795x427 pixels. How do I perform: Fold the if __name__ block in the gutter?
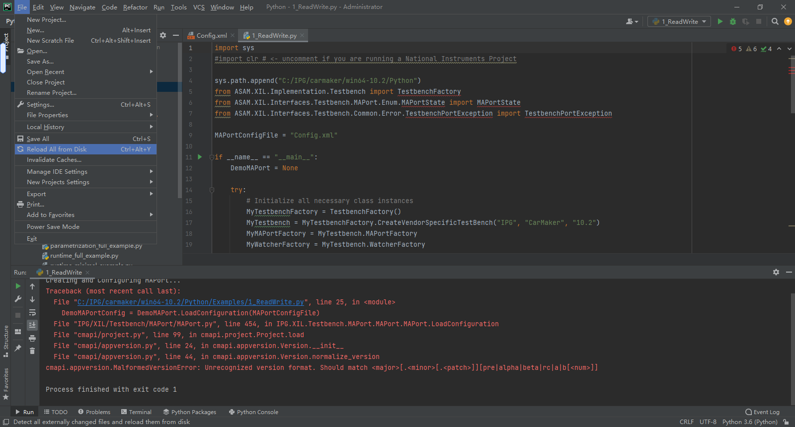coord(212,157)
